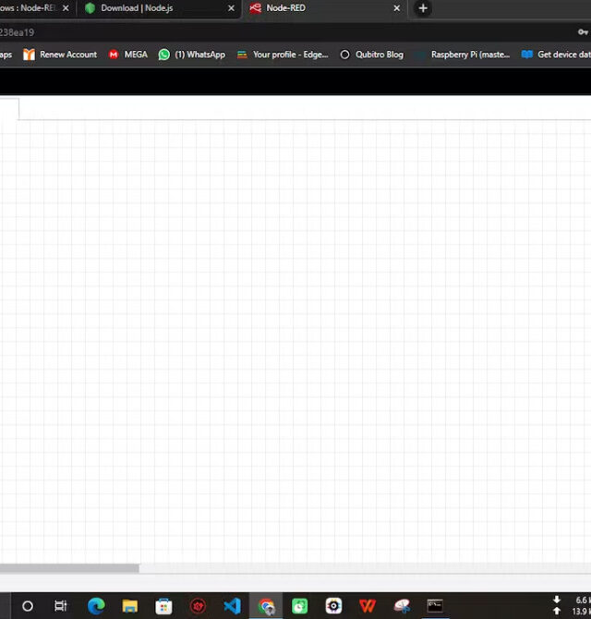
Task: Open the MEGA bookmark
Action: pos(127,55)
